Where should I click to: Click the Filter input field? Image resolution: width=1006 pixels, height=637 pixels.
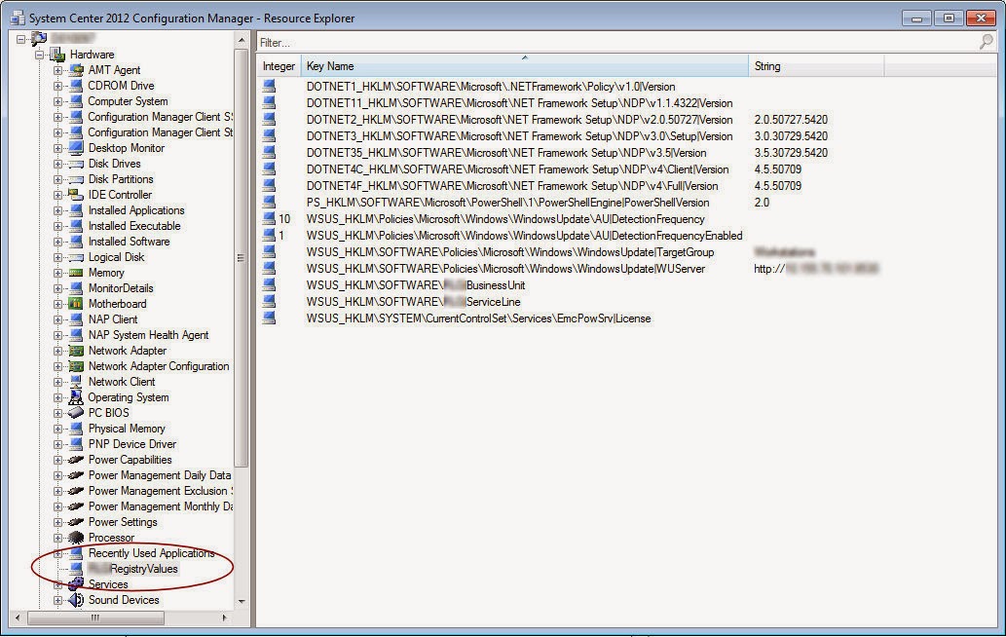point(617,42)
